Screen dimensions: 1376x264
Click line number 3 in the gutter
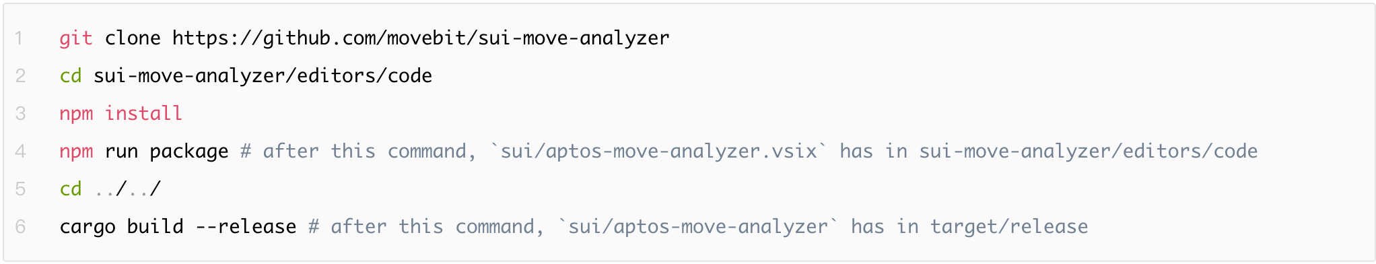(x=20, y=114)
